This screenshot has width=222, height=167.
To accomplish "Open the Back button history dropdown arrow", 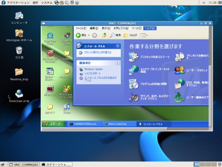I will click(x=89, y=35).
